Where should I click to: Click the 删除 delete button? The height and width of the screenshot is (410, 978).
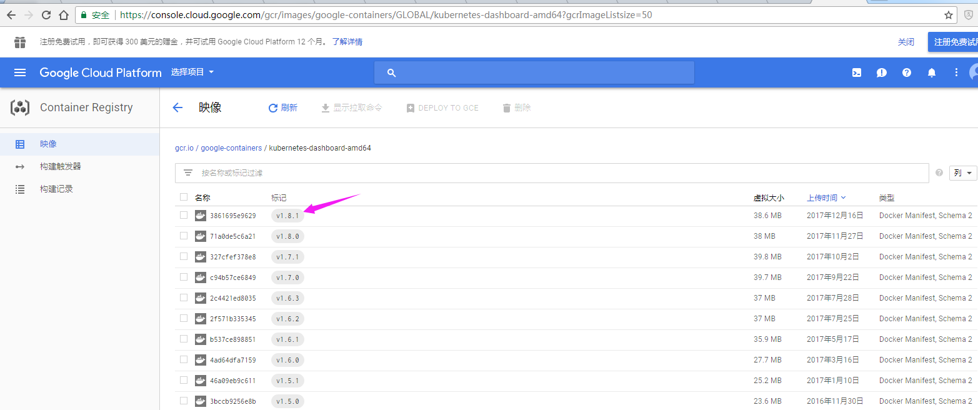(517, 107)
